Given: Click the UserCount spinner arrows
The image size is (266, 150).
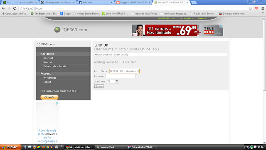Looking at the screenshot, I should (x=117, y=81).
